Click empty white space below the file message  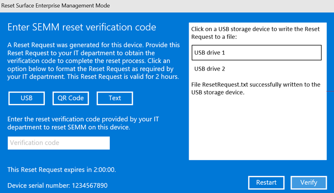pos(257,131)
